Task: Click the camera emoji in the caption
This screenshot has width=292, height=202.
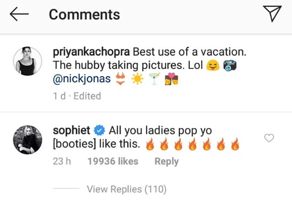Action: pyautogui.click(x=230, y=66)
